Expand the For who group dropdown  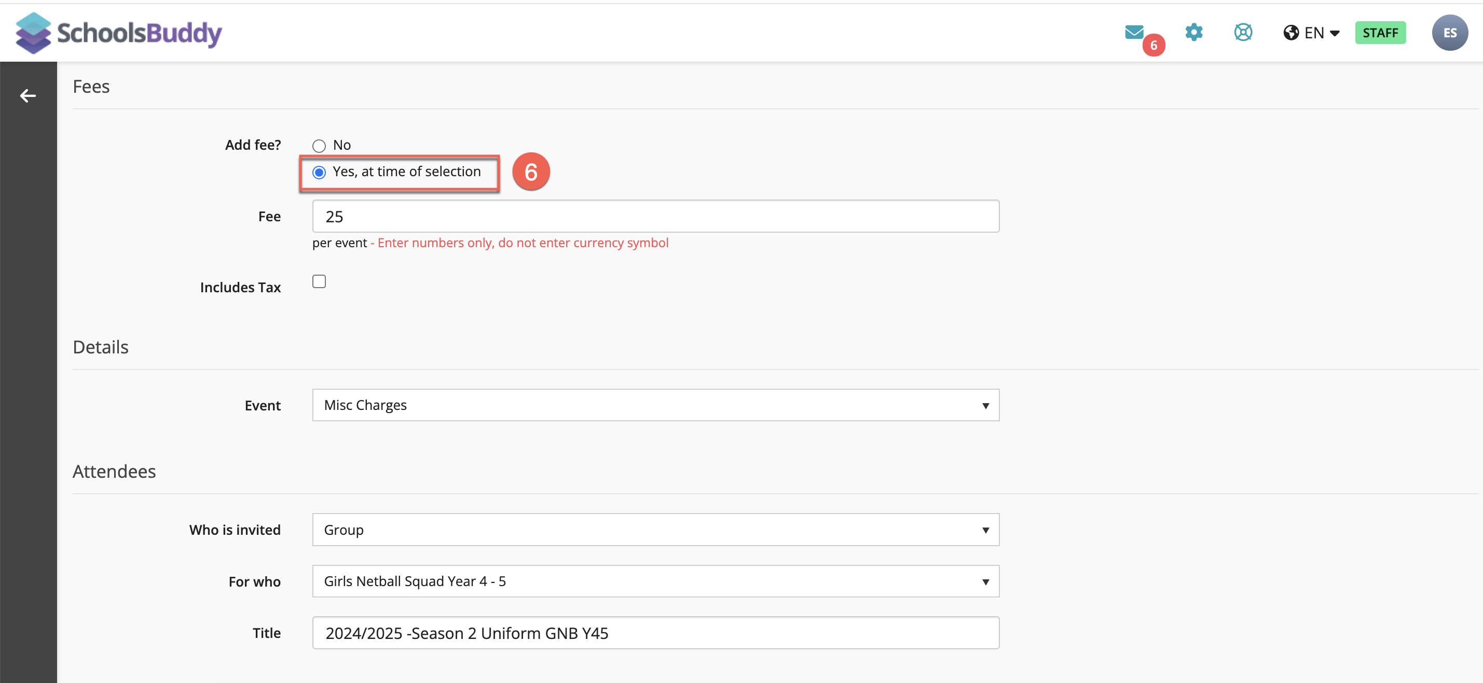[x=656, y=581]
